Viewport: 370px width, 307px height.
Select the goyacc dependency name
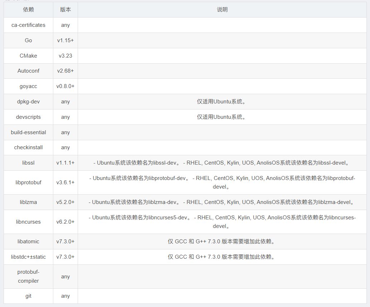point(28,86)
